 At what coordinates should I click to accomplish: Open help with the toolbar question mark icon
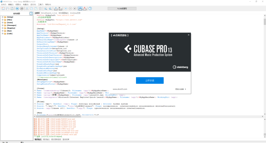(x=90, y=9)
